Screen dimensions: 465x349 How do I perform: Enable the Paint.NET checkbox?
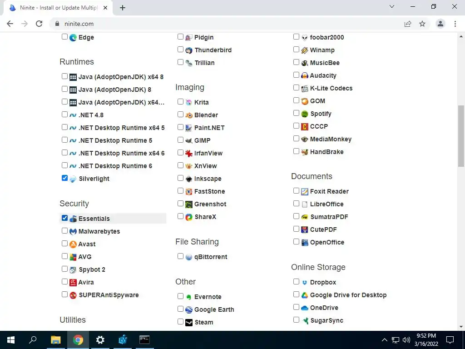pos(180,127)
